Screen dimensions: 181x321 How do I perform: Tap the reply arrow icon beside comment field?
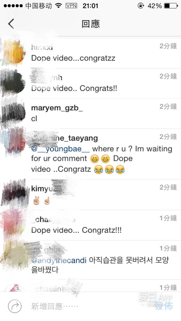(15, 306)
